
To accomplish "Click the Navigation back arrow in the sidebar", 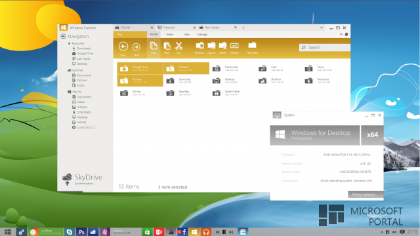I will (63, 37).
